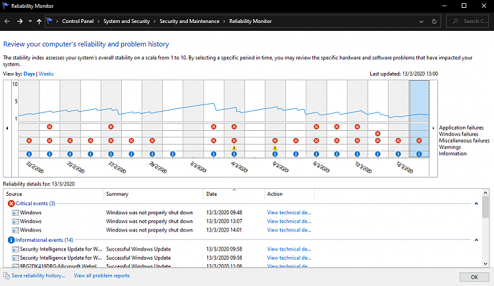This screenshot has height=286, width=494.
Task: Click information icon on 10/3/2020
Action: tap(357, 154)
